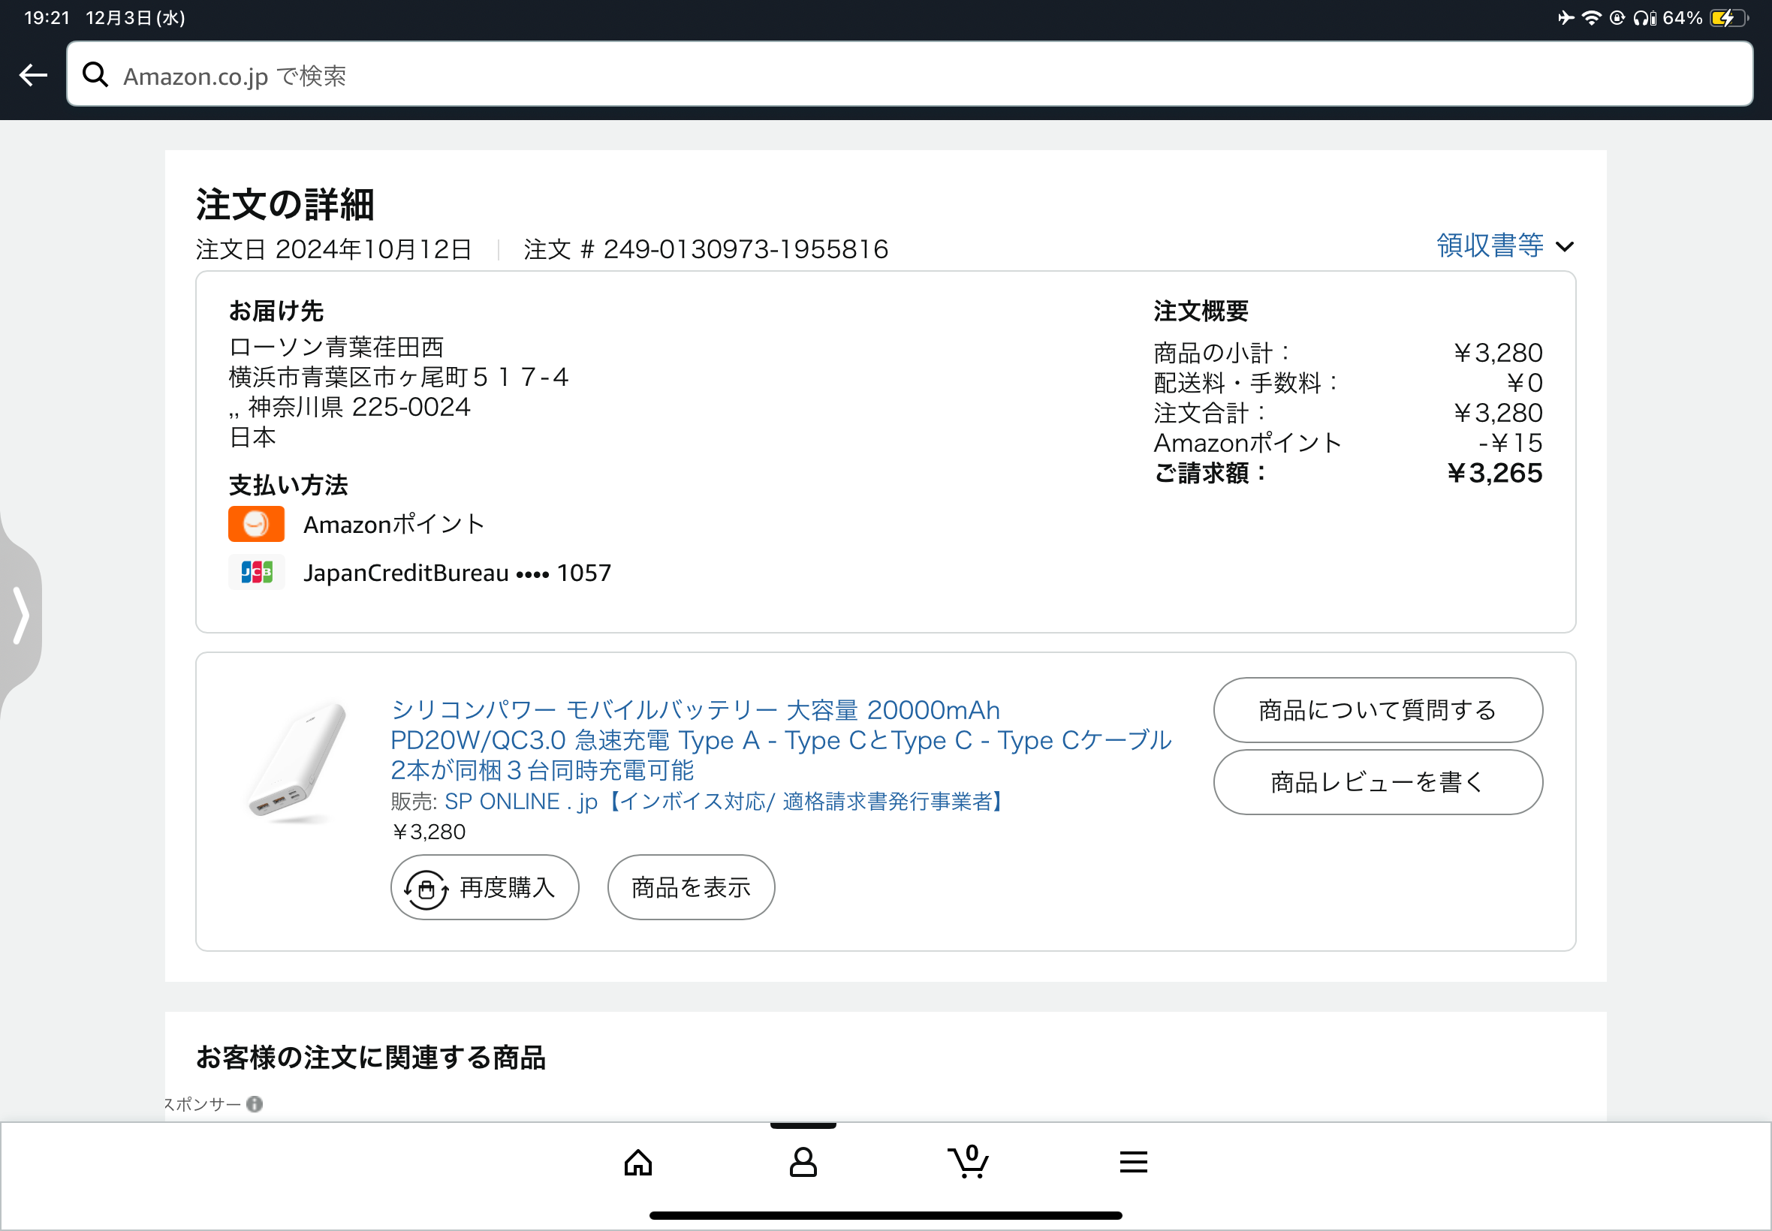Viewport: 1772px width, 1231px height.
Task: Open the hamburger menu icon
Action: 1133,1163
